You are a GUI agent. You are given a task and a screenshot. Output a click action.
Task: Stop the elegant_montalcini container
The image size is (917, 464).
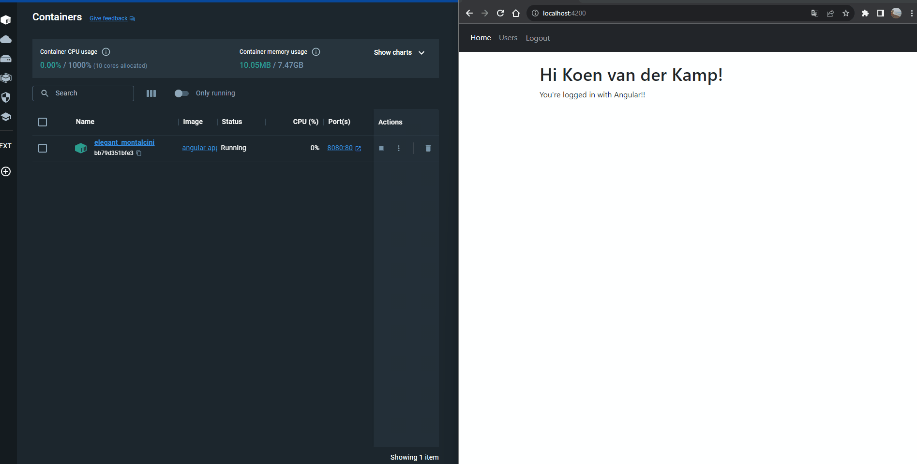click(381, 148)
